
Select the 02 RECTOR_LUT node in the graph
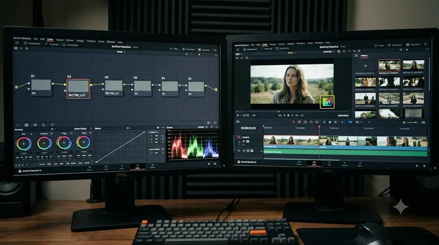(x=78, y=89)
